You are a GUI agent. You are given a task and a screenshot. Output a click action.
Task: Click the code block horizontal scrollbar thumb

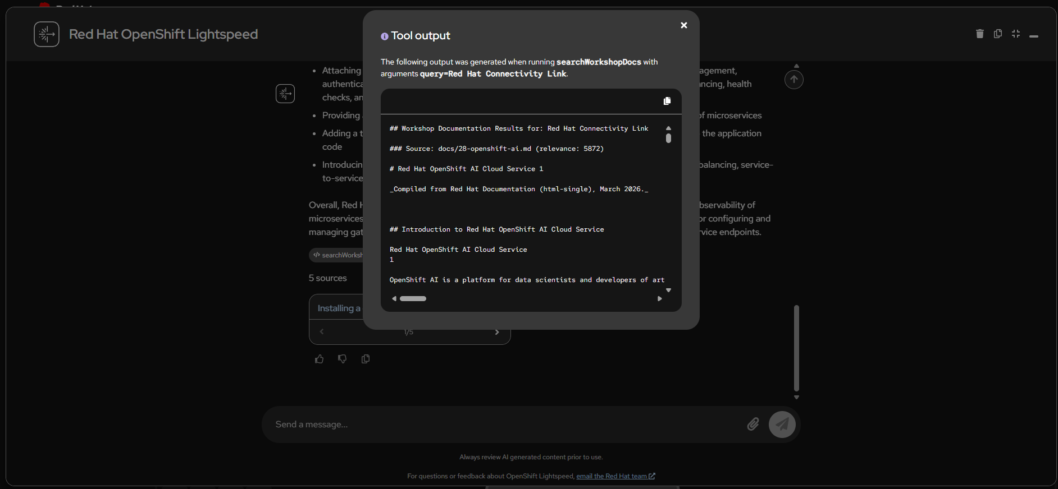tap(413, 299)
